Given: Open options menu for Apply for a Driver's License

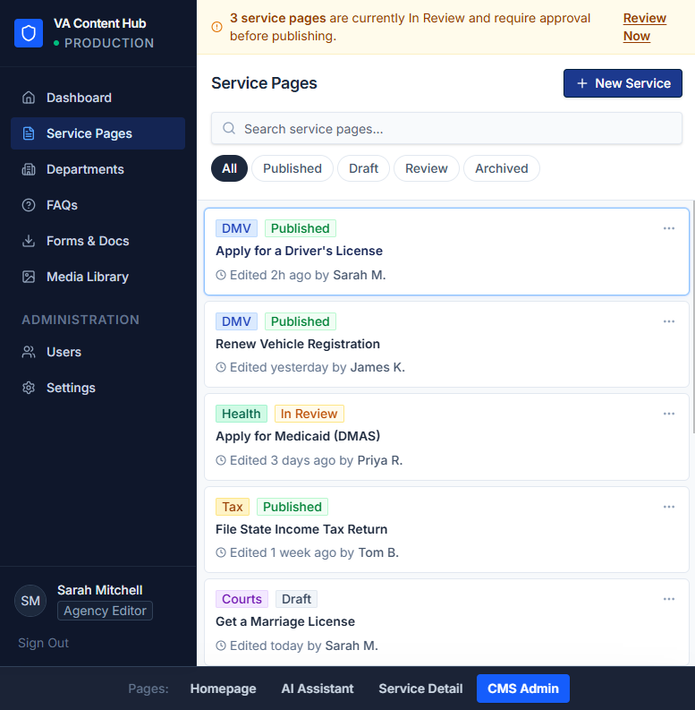Looking at the screenshot, I should click(x=668, y=228).
